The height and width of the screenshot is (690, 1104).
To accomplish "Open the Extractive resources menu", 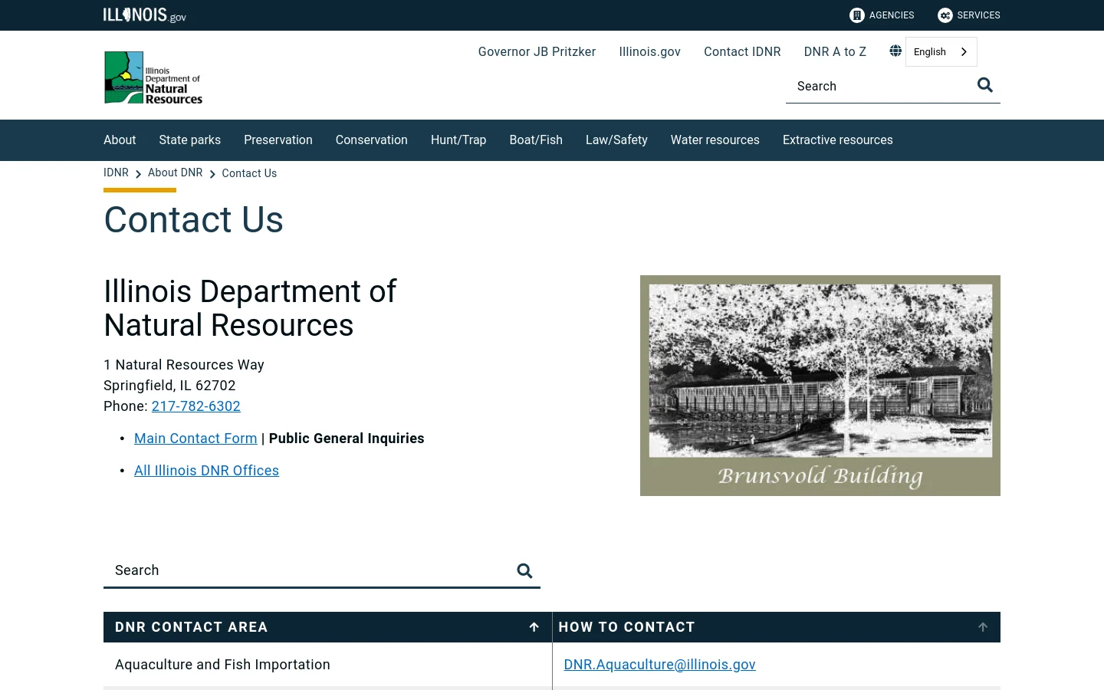I will coord(838,140).
